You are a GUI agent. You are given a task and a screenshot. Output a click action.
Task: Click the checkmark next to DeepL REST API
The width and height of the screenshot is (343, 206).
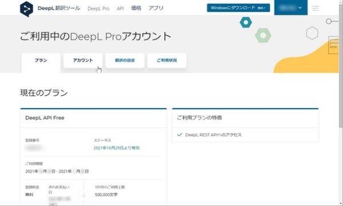tap(180, 134)
